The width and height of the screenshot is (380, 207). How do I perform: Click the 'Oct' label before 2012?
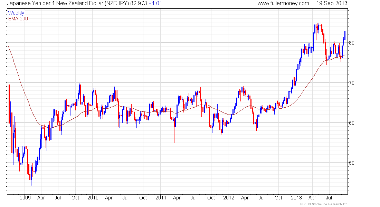[211, 198]
